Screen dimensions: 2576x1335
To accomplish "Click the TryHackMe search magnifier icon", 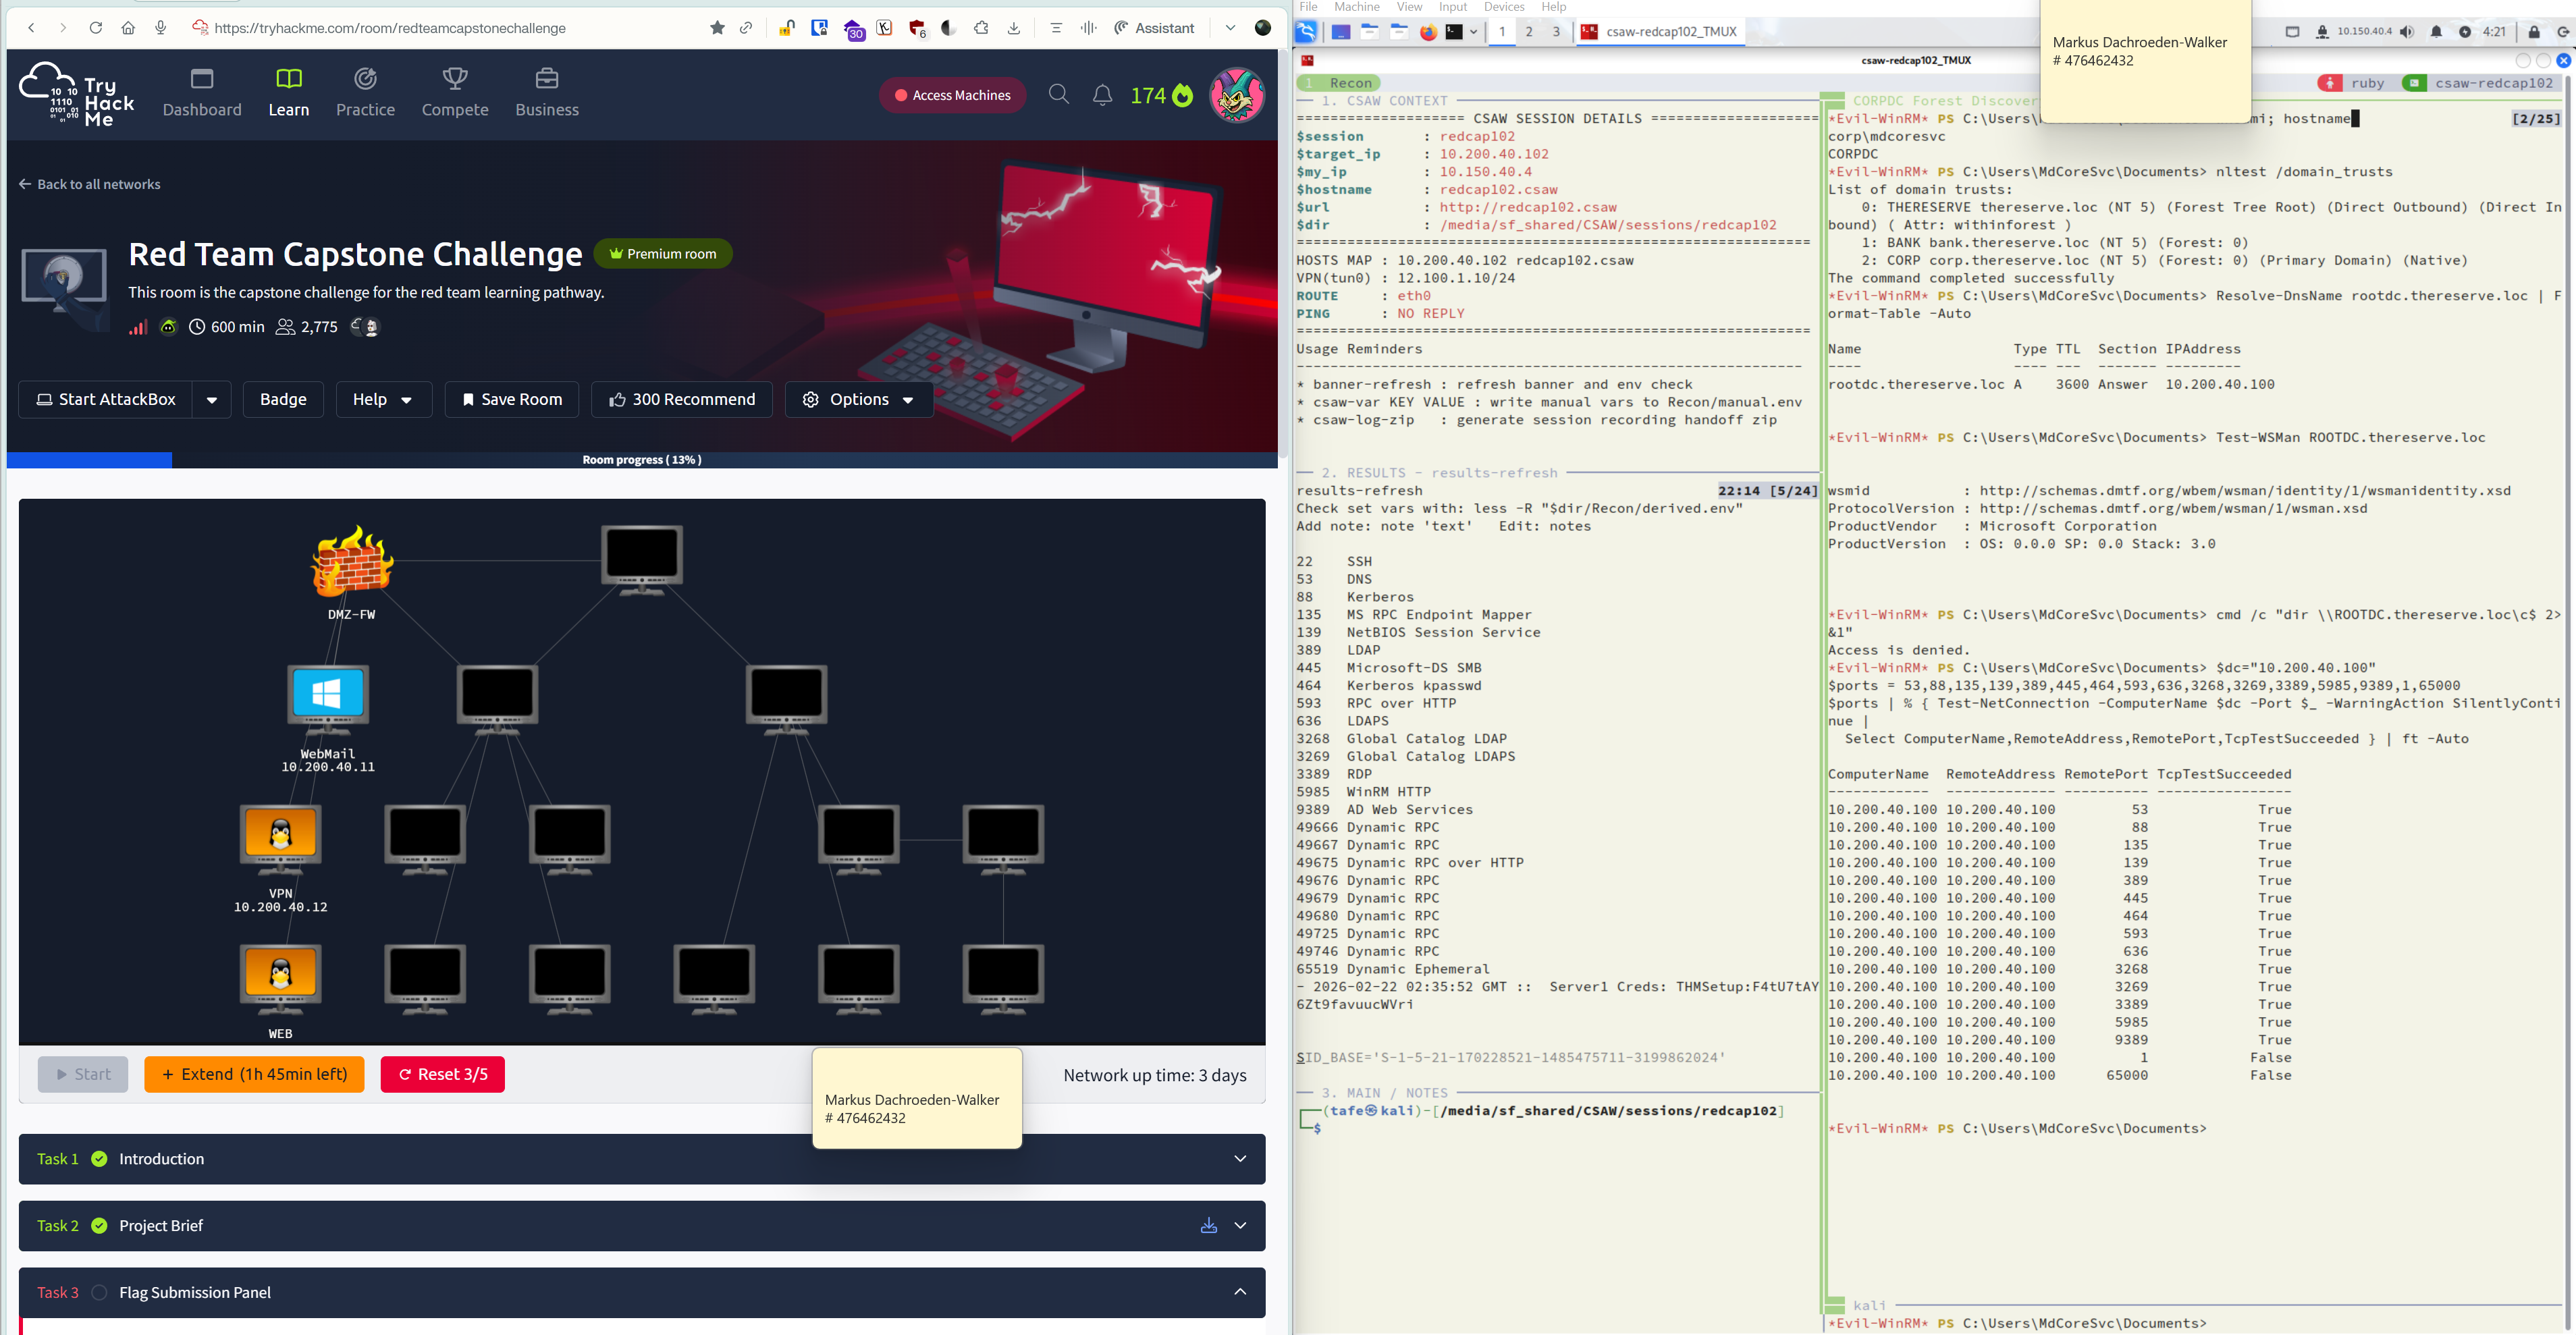I will (1058, 95).
